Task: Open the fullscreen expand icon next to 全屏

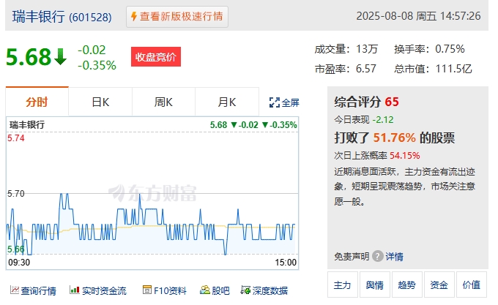Action: [x=275, y=102]
